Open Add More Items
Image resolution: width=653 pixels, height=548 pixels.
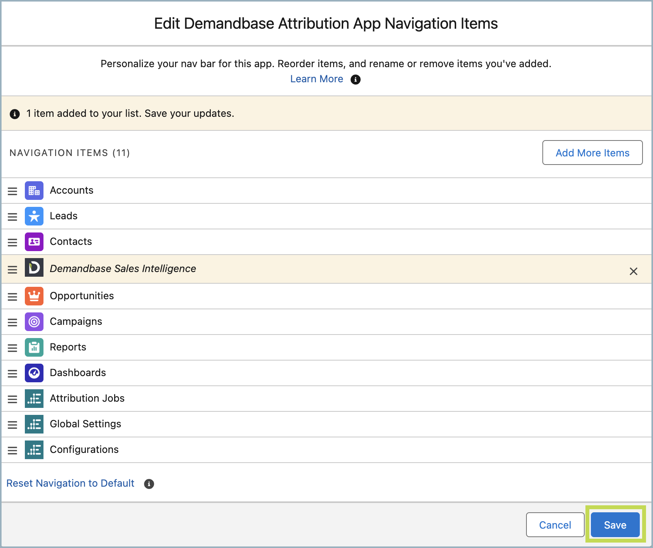click(x=592, y=153)
